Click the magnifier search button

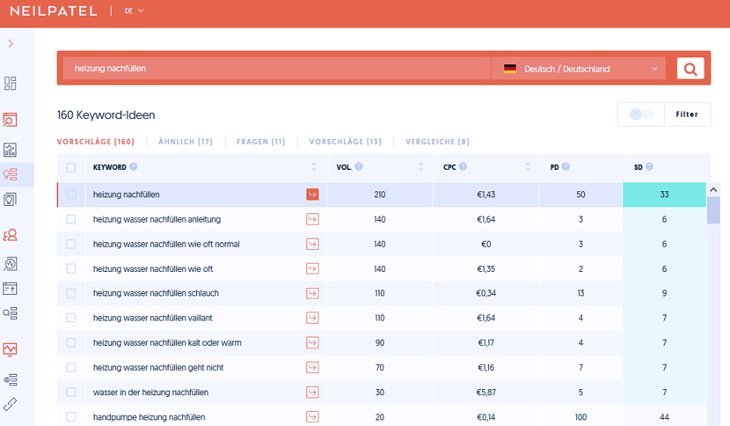tap(690, 69)
